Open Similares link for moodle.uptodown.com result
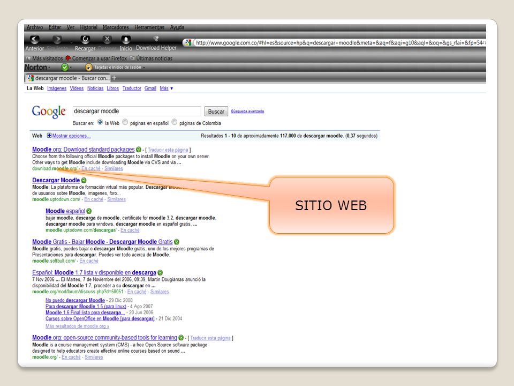This screenshot has width=514, height=386. 116,199
